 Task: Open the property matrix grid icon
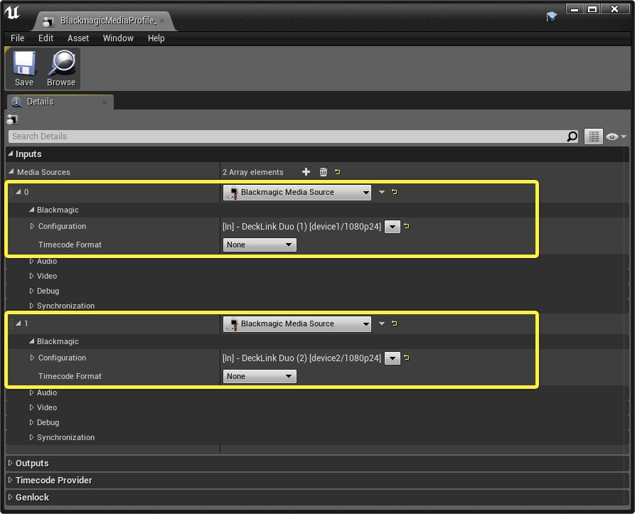593,136
